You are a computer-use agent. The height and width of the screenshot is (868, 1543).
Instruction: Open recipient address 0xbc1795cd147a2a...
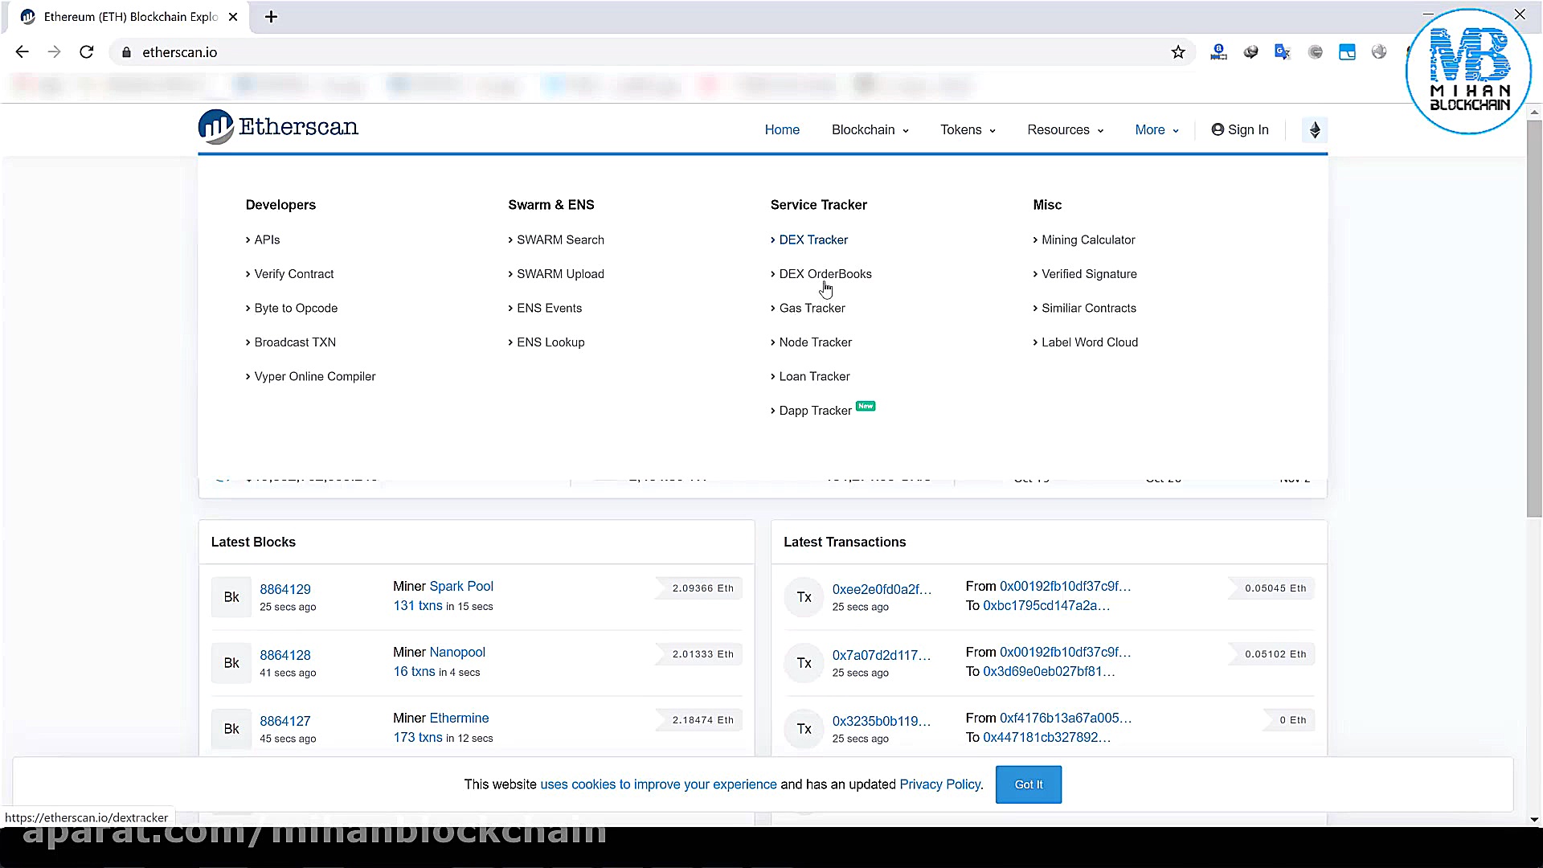point(1046,606)
